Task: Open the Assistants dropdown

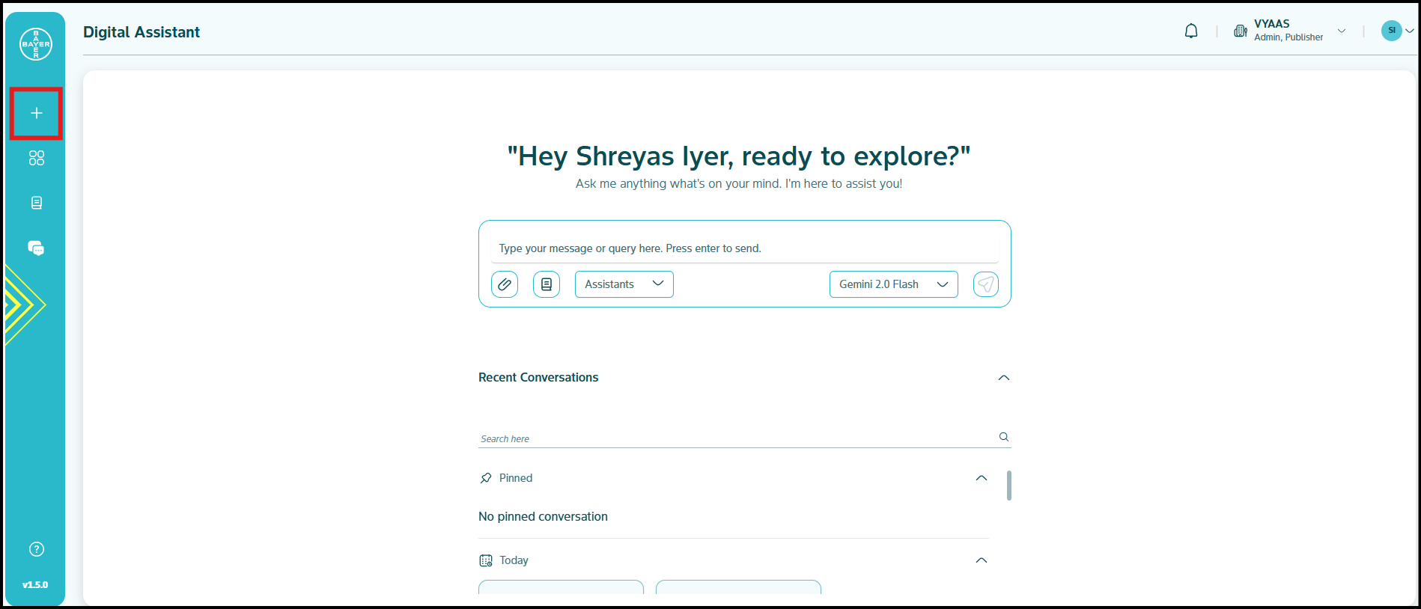Action: click(x=624, y=284)
